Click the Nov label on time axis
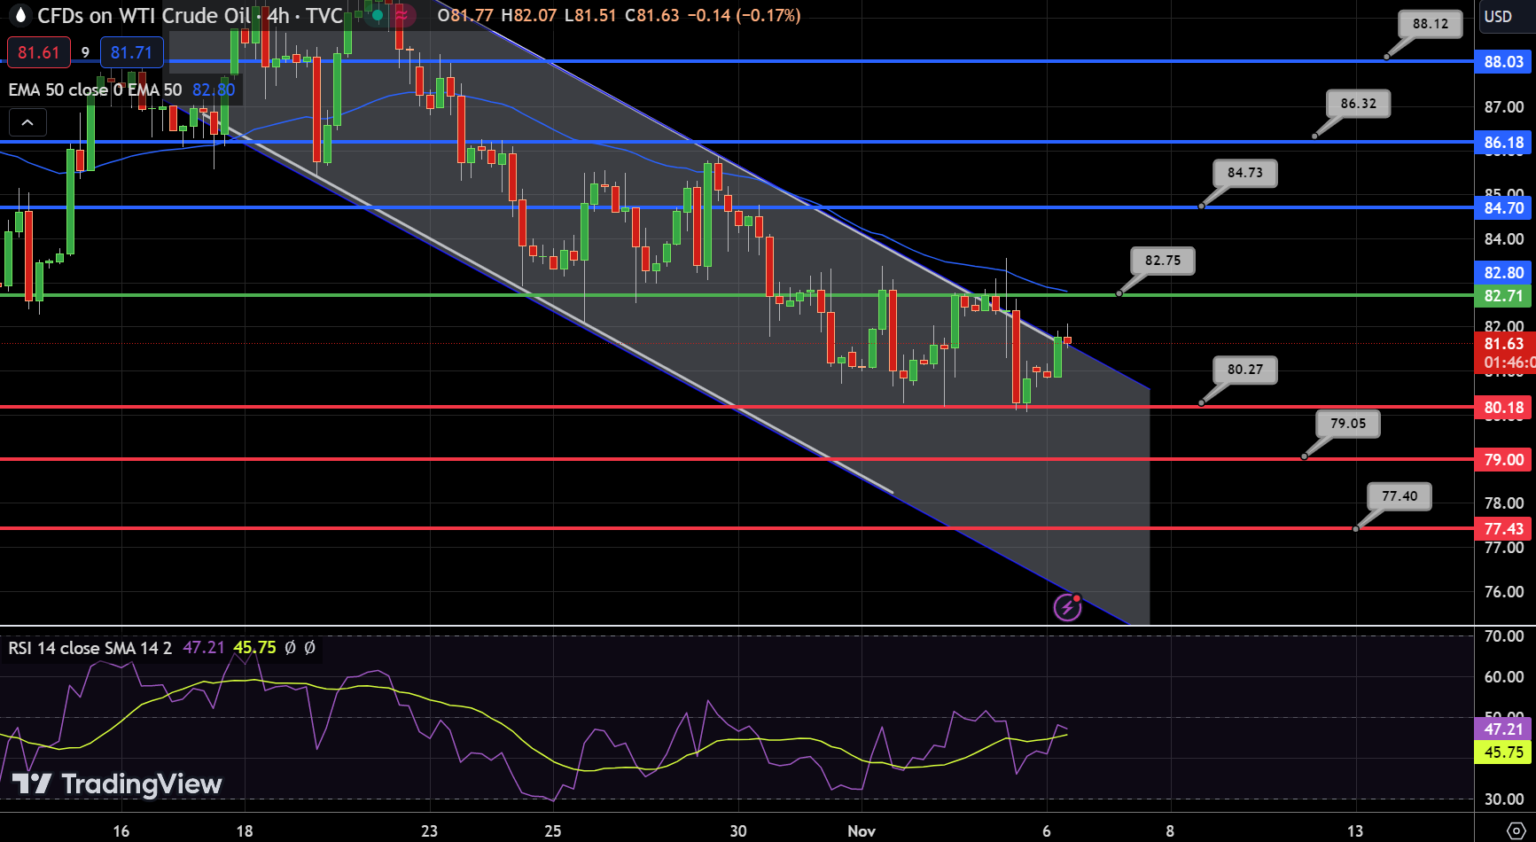 862,831
